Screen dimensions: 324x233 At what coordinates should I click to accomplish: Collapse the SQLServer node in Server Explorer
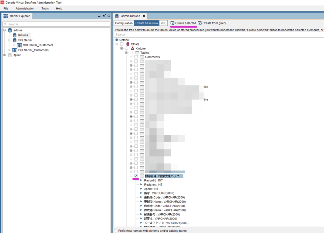point(9,40)
